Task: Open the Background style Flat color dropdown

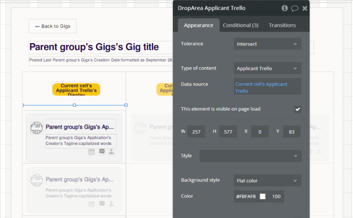Action: pyautogui.click(x=267, y=180)
